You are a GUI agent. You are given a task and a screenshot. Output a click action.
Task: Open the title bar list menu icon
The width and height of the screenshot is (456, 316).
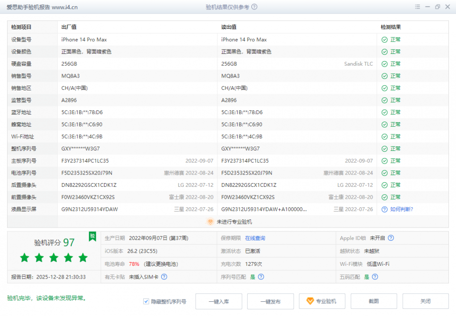coord(417,7)
